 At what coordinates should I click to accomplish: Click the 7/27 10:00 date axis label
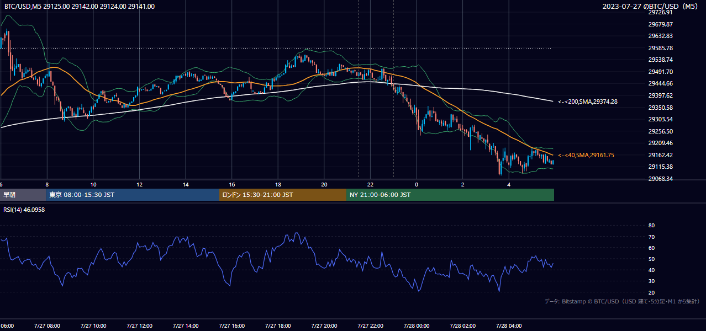(93, 326)
